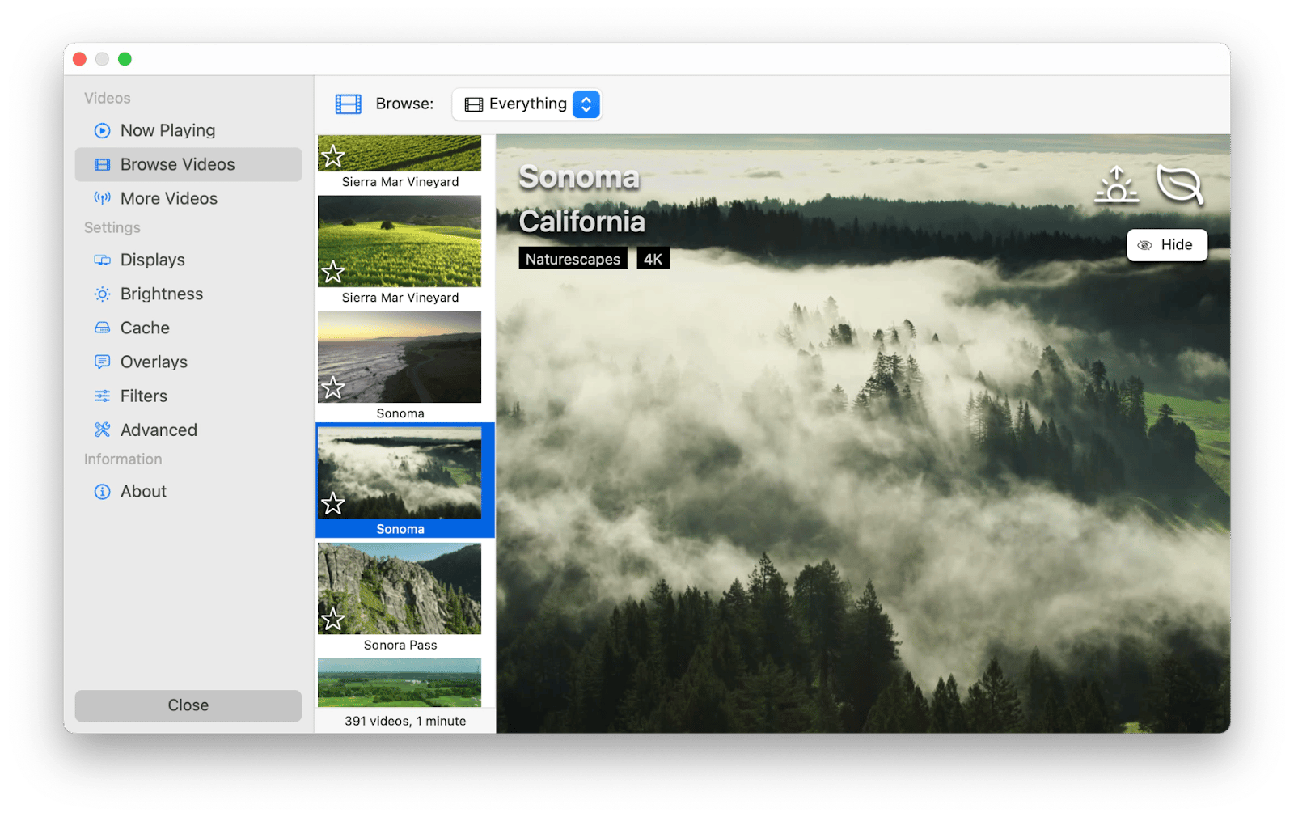Viewport: 1294px width, 817px height.
Task: Click the leaf nature icon on preview
Action: pos(1180,184)
